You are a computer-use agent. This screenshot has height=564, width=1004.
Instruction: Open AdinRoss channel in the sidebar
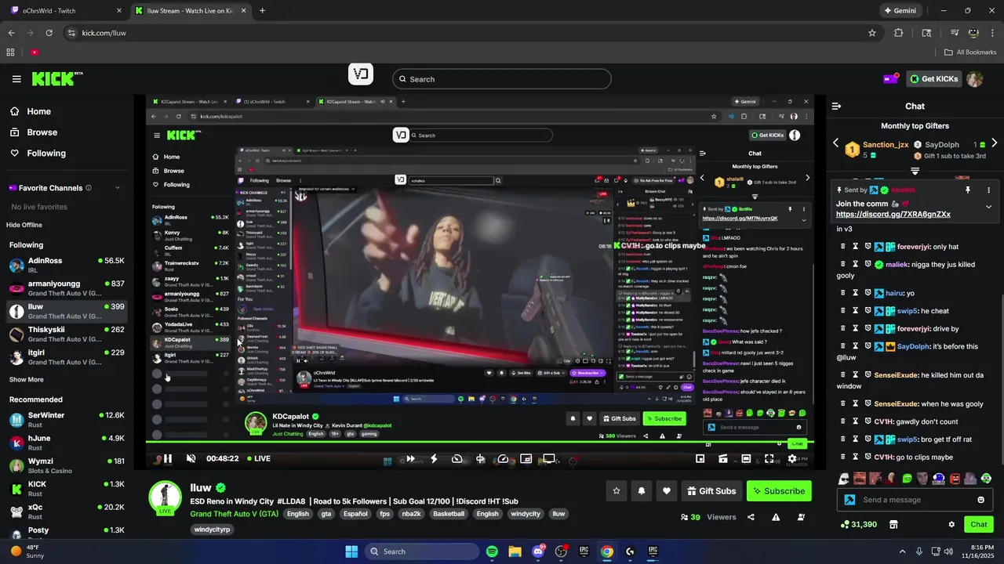tap(67, 265)
